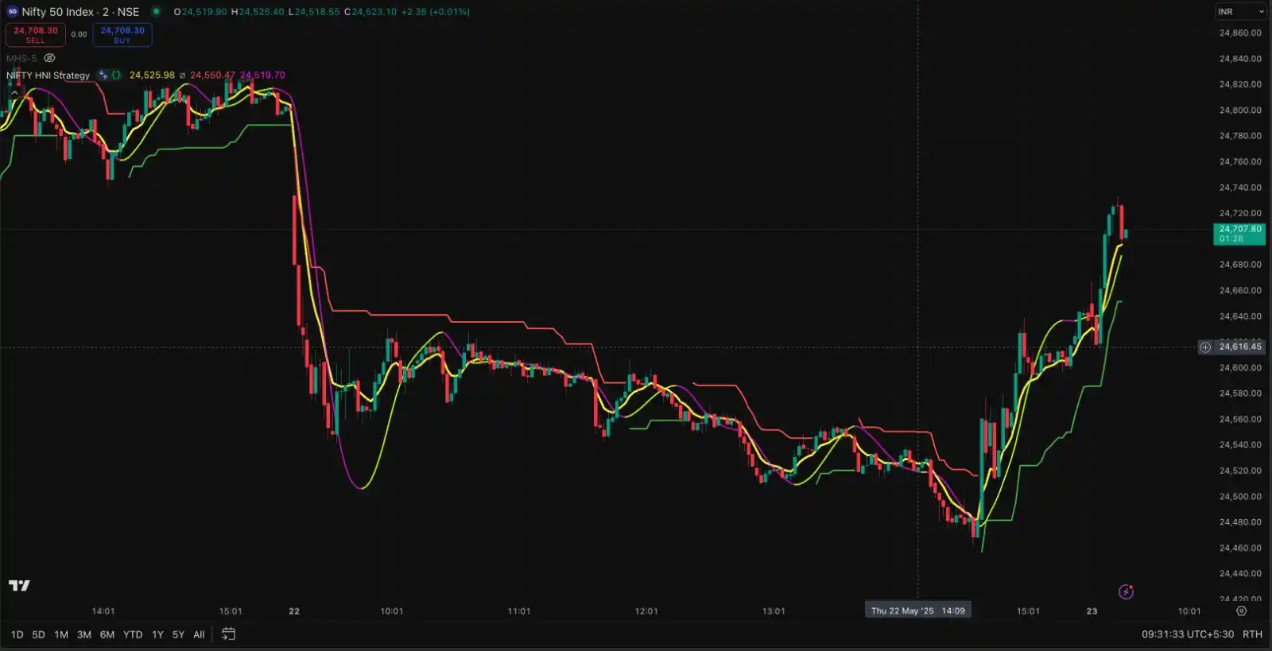The height and width of the screenshot is (651, 1272).
Task: Click the plus icon on the crosshair price label
Action: tap(1205, 347)
